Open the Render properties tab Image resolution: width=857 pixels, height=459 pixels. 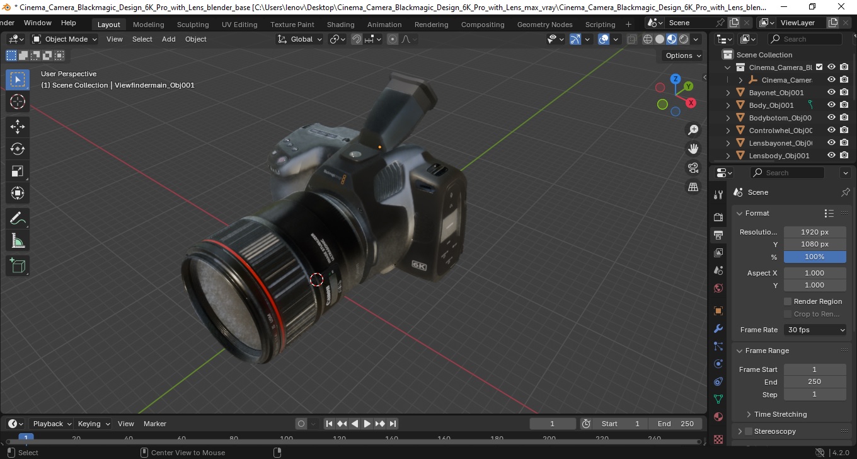coord(718,217)
